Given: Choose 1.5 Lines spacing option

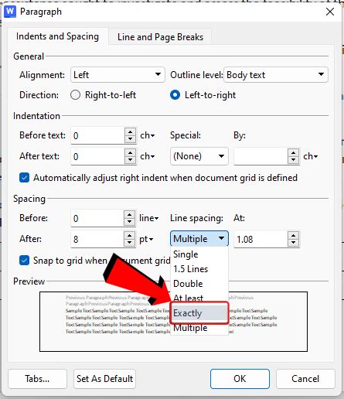Looking at the screenshot, I should 199,269.
